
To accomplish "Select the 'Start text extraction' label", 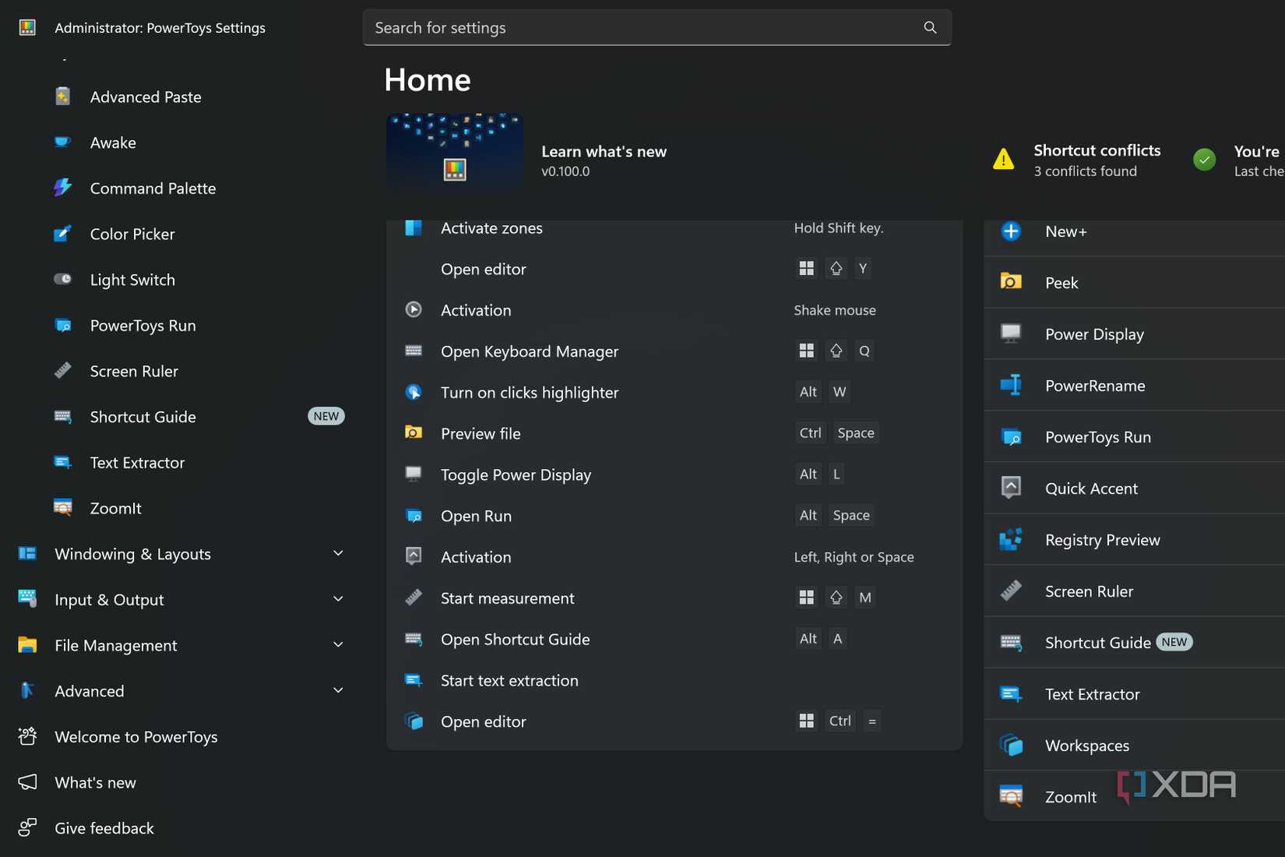I will coord(509,680).
